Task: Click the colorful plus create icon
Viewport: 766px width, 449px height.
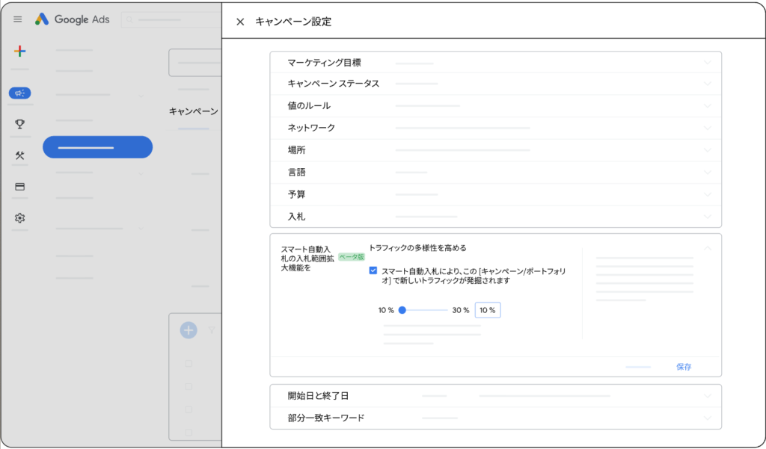Action: [x=20, y=52]
